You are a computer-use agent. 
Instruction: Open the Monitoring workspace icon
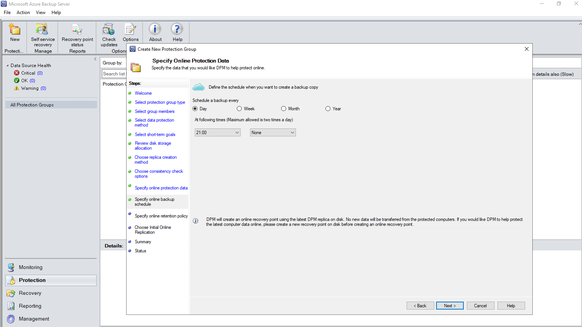[x=11, y=268]
